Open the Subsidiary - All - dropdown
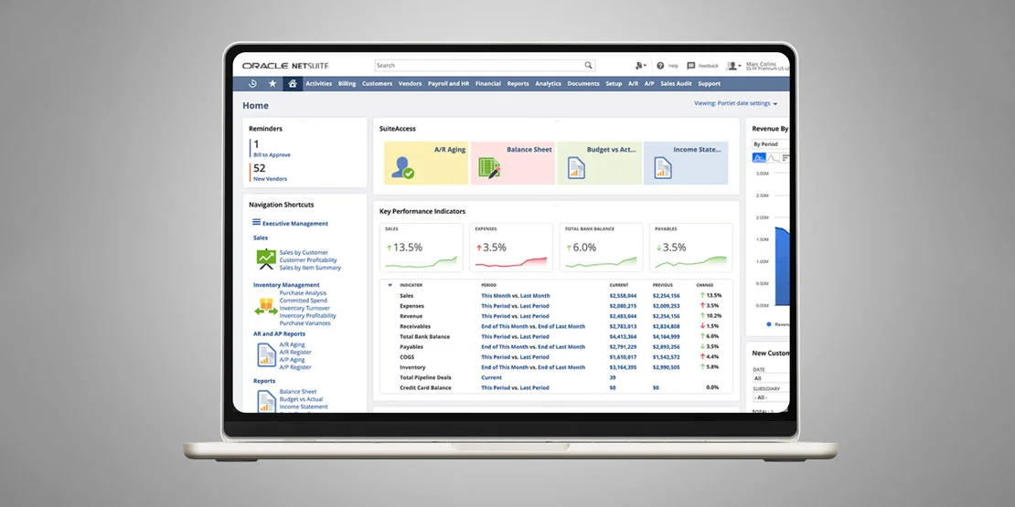The image size is (1015, 507). tap(770, 397)
